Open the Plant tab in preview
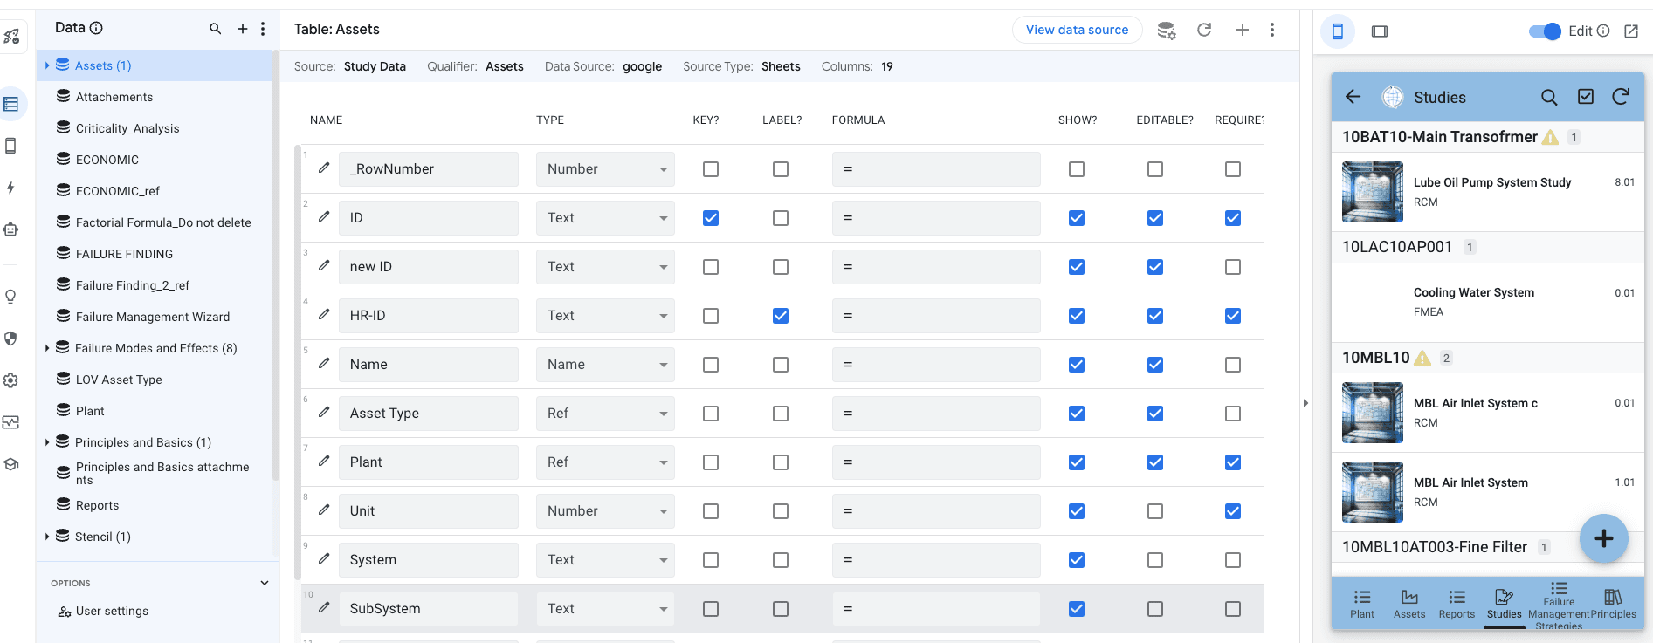 tap(1362, 604)
